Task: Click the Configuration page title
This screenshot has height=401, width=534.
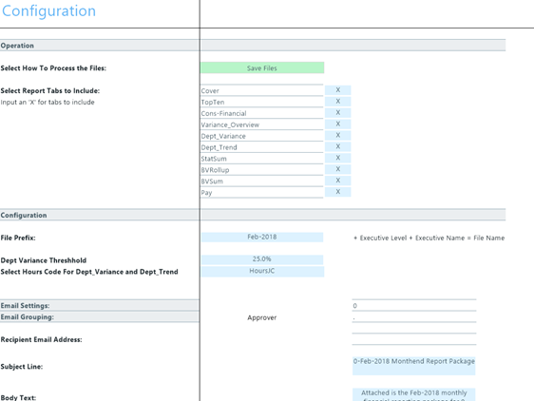Action: [x=49, y=10]
